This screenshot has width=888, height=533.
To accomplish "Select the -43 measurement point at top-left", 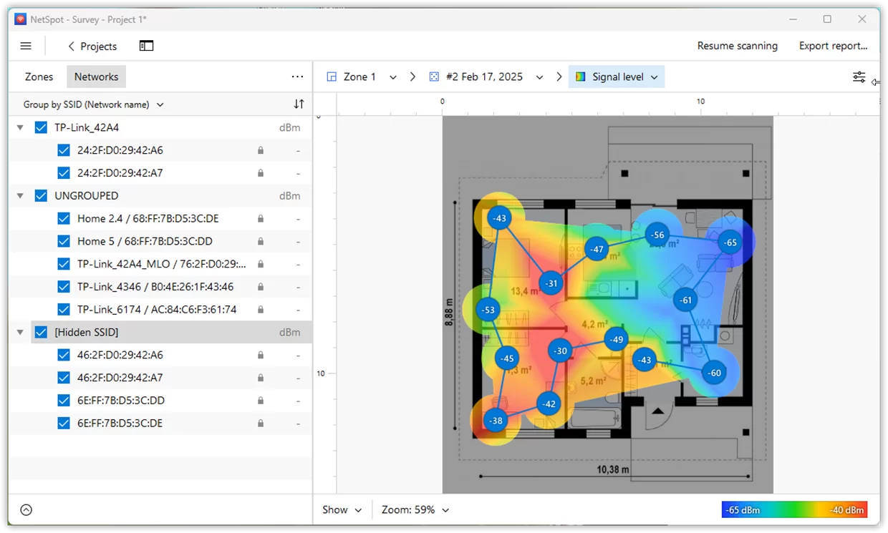I will point(499,218).
